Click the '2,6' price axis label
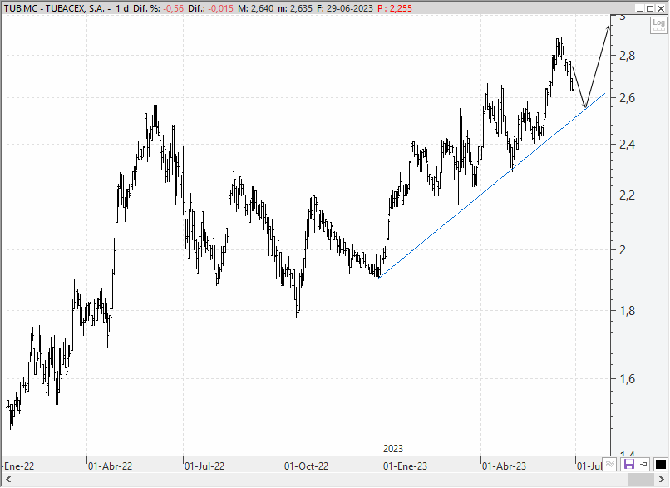 click(x=628, y=98)
